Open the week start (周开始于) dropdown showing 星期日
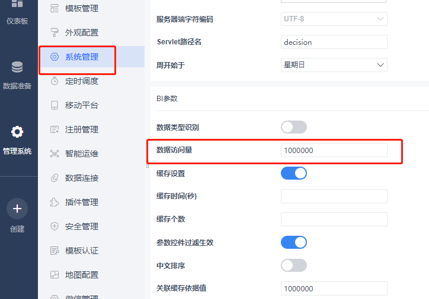This screenshot has width=429, height=299. (334, 65)
